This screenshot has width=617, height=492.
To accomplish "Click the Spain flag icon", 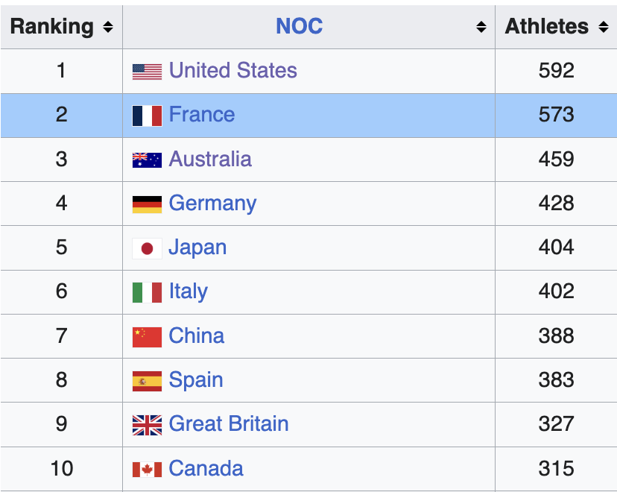I will click(147, 381).
